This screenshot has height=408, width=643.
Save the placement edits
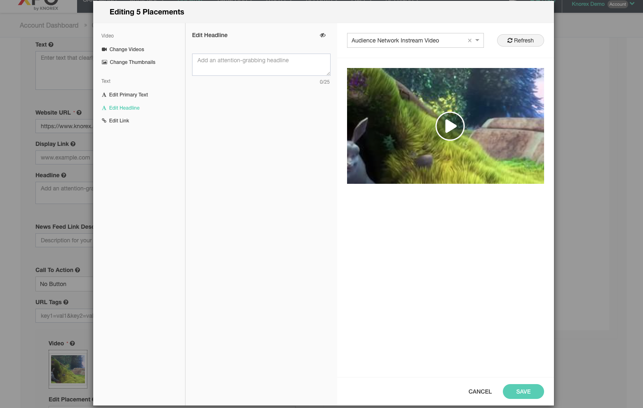[523, 392]
